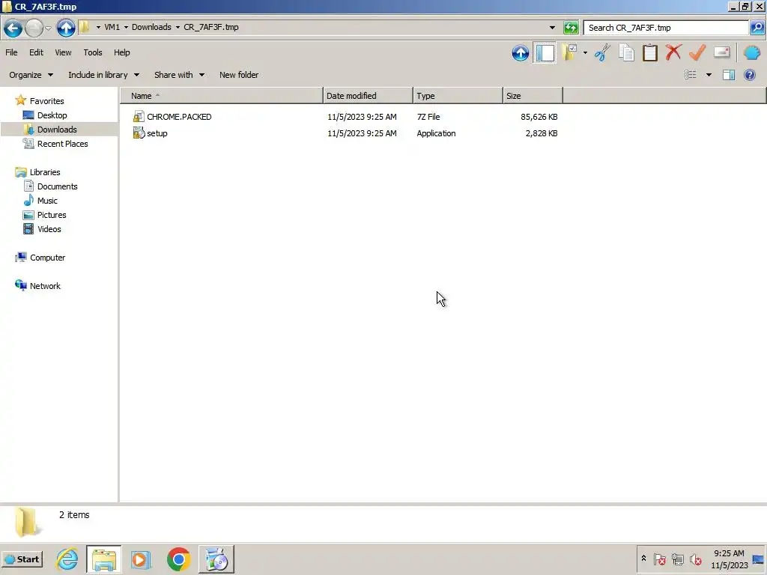Click the folder options toolbar icon
This screenshot has height=575, width=767.
click(x=570, y=52)
